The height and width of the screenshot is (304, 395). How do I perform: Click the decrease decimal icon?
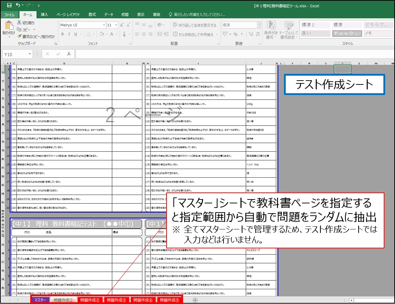(258, 34)
